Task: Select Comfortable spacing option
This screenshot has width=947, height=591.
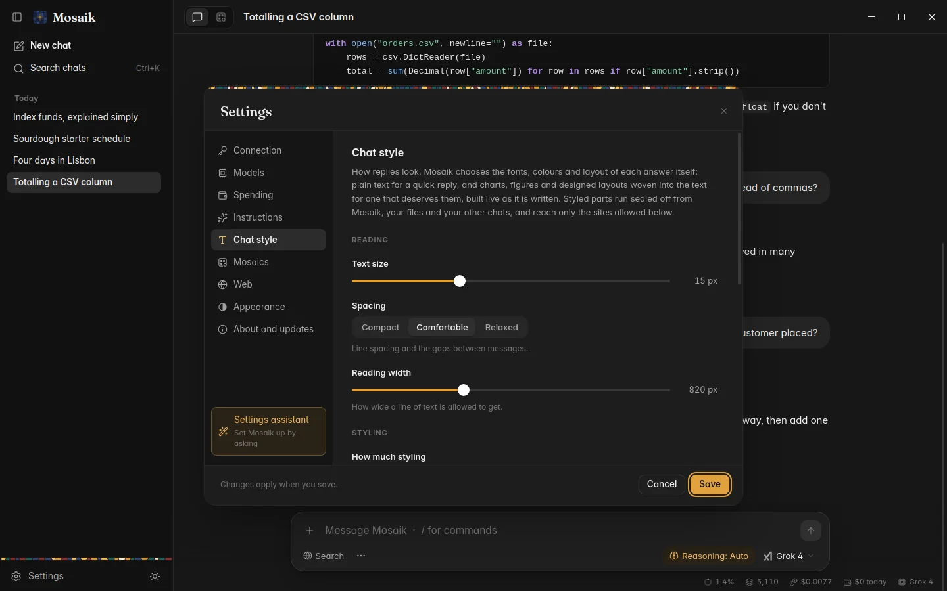Action: click(x=442, y=327)
